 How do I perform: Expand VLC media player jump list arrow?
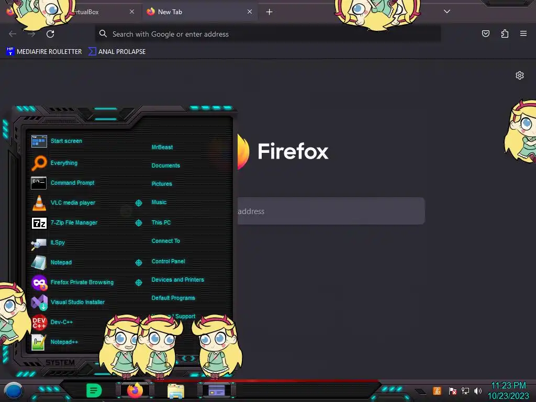138,203
